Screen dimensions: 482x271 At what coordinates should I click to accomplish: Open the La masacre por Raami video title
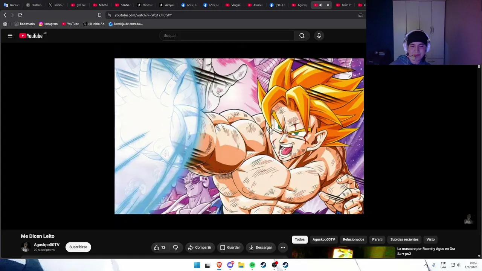[426, 251]
